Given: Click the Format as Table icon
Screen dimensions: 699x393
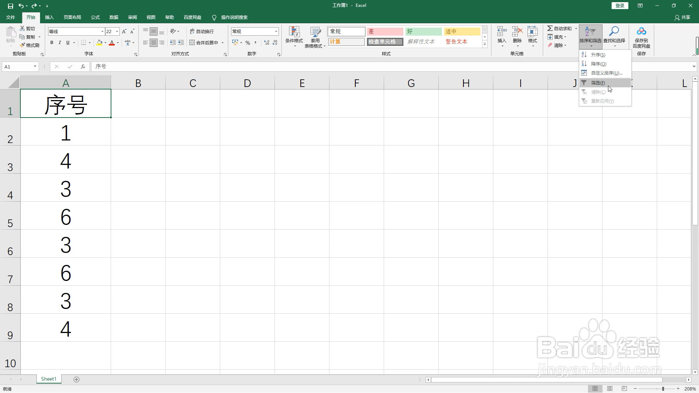Looking at the screenshot, I should pyautogui.click(x=315, y=32).
